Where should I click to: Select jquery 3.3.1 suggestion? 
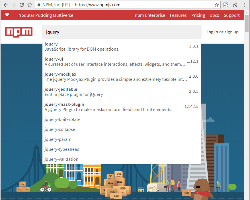[x=122, y=47]
